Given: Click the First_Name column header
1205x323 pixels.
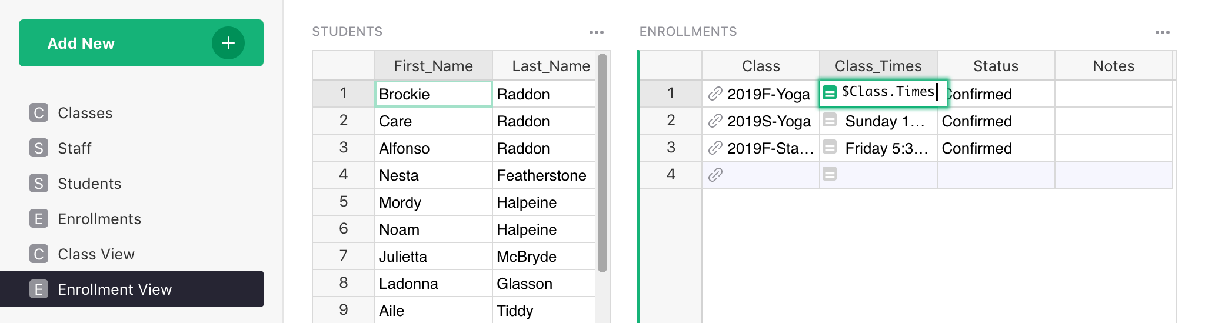Looking at the screenshot, I should (434, 66).
